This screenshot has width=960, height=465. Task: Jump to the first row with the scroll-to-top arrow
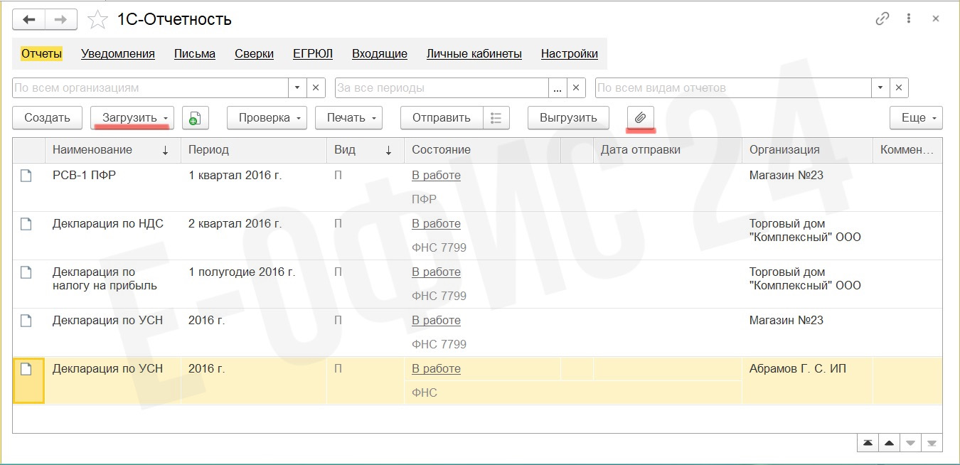click(868, 443)
